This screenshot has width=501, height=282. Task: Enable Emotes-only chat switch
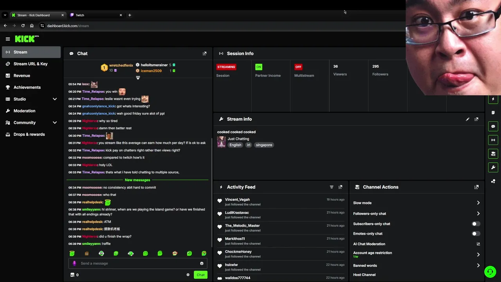tap(476, 234)
